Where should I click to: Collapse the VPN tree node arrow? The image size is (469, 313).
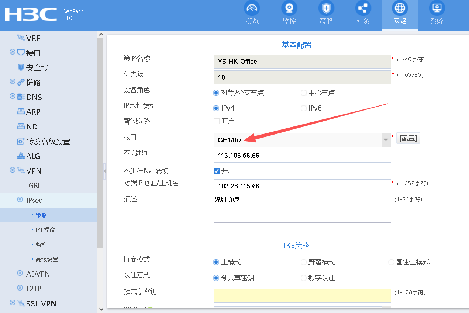coord(13,170)
